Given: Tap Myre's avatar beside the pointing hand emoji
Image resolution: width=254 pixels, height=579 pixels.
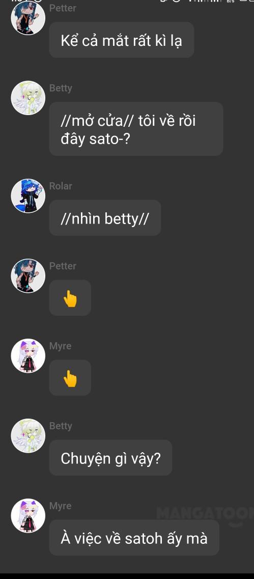Looking at the screenshot, I should pyautogui.click(x=28, y=355).
